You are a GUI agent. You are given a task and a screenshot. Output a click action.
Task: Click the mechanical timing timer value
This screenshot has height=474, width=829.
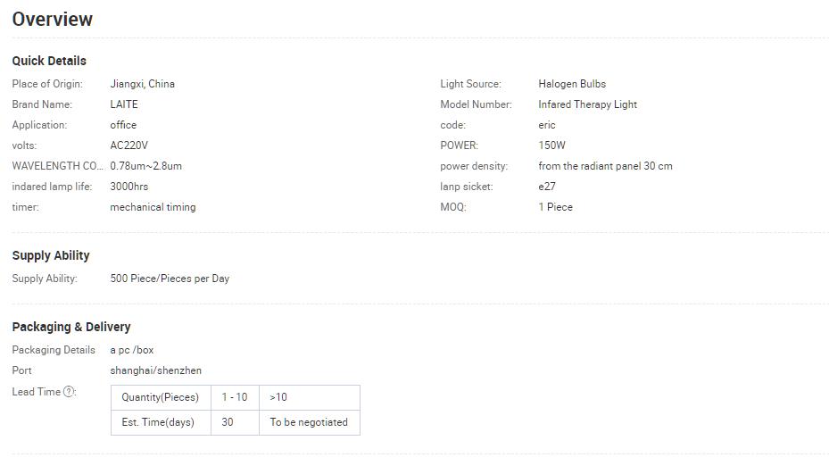click(x=153, y=207)
